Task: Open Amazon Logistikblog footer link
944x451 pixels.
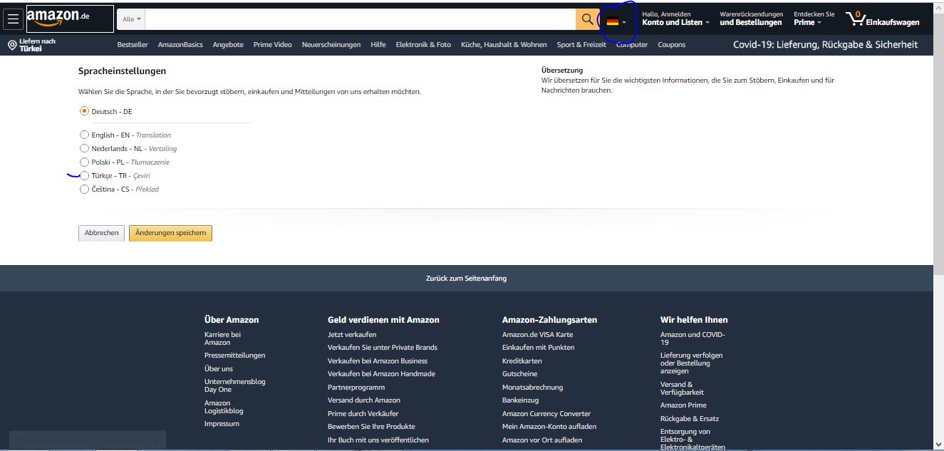Action: (224, 407)
